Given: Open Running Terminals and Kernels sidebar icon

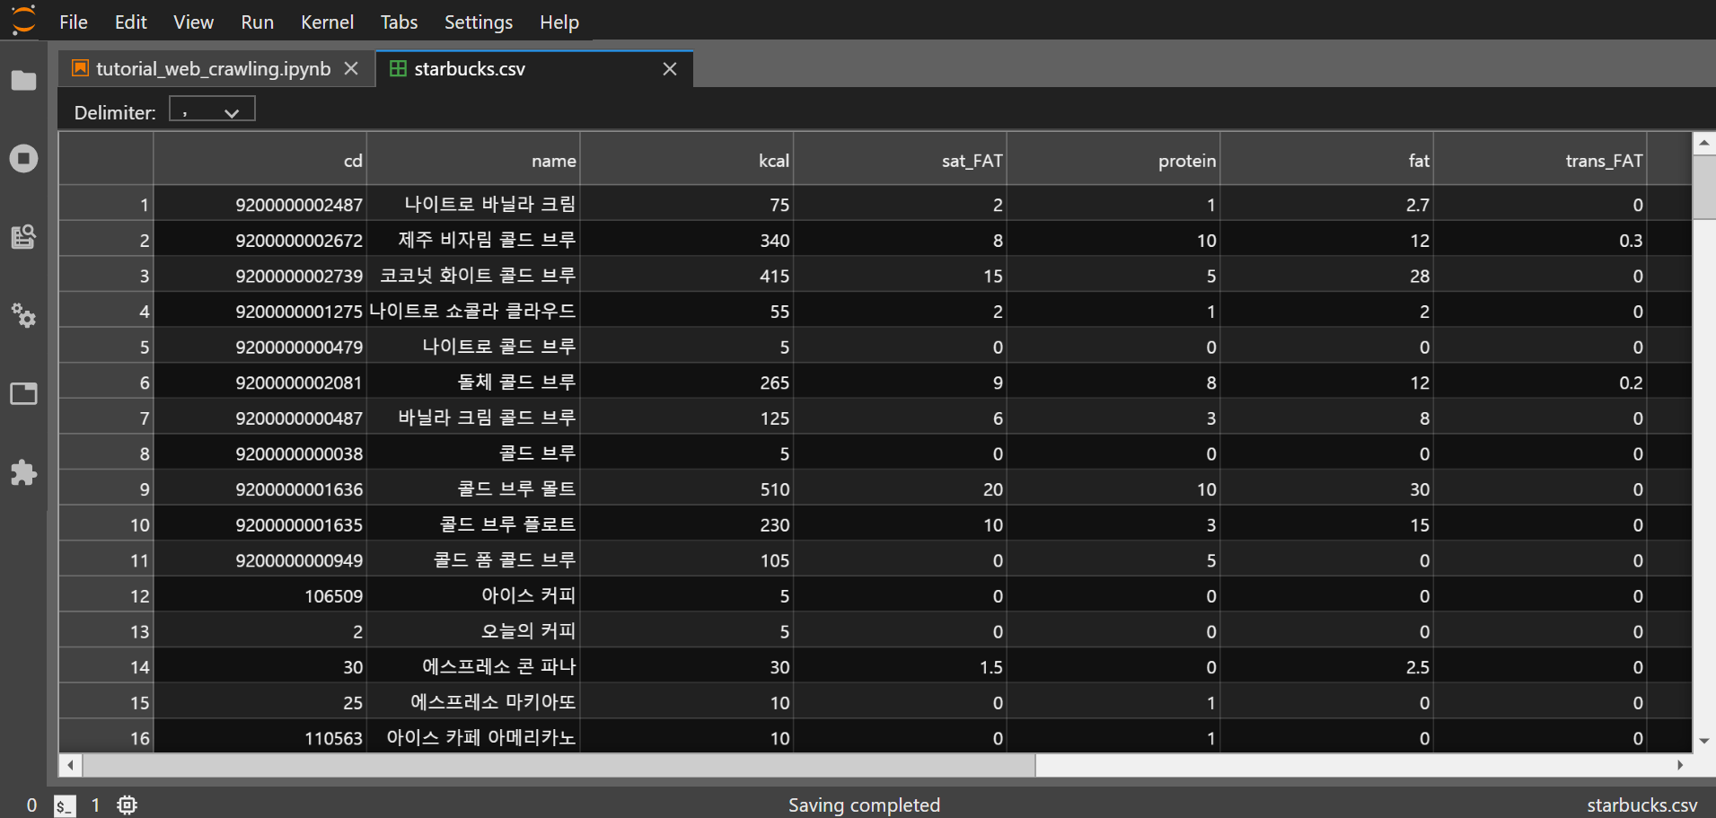Looking at the screenshot, I should tap(23, 159).
